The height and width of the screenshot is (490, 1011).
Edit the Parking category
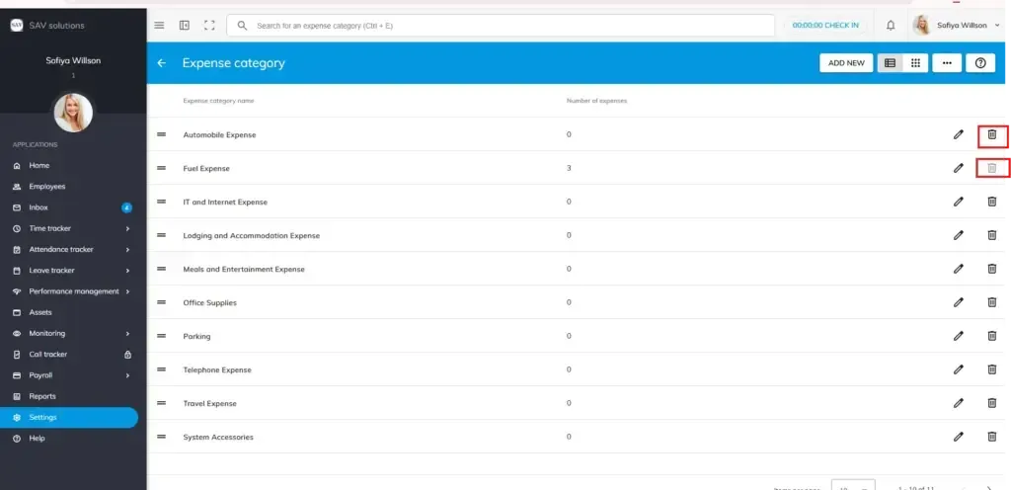[959, 336]
